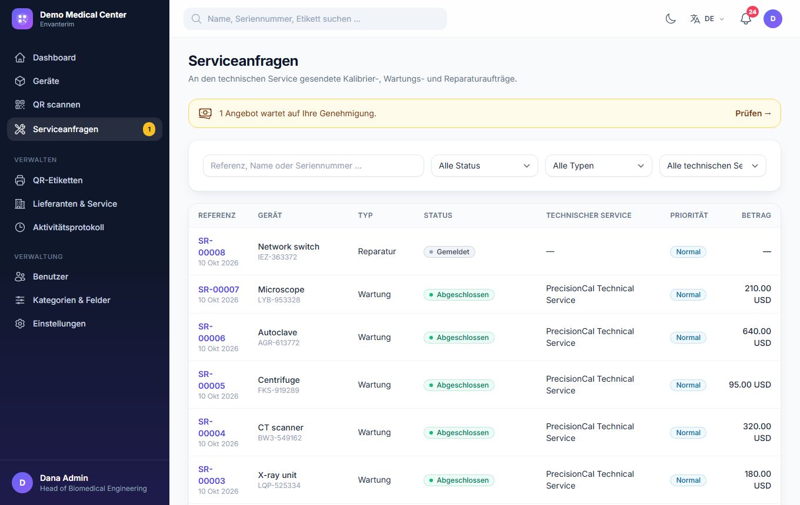Open service request SR-00007
Viewport: 800px width, 505px height.
click(x=219, y=289)
